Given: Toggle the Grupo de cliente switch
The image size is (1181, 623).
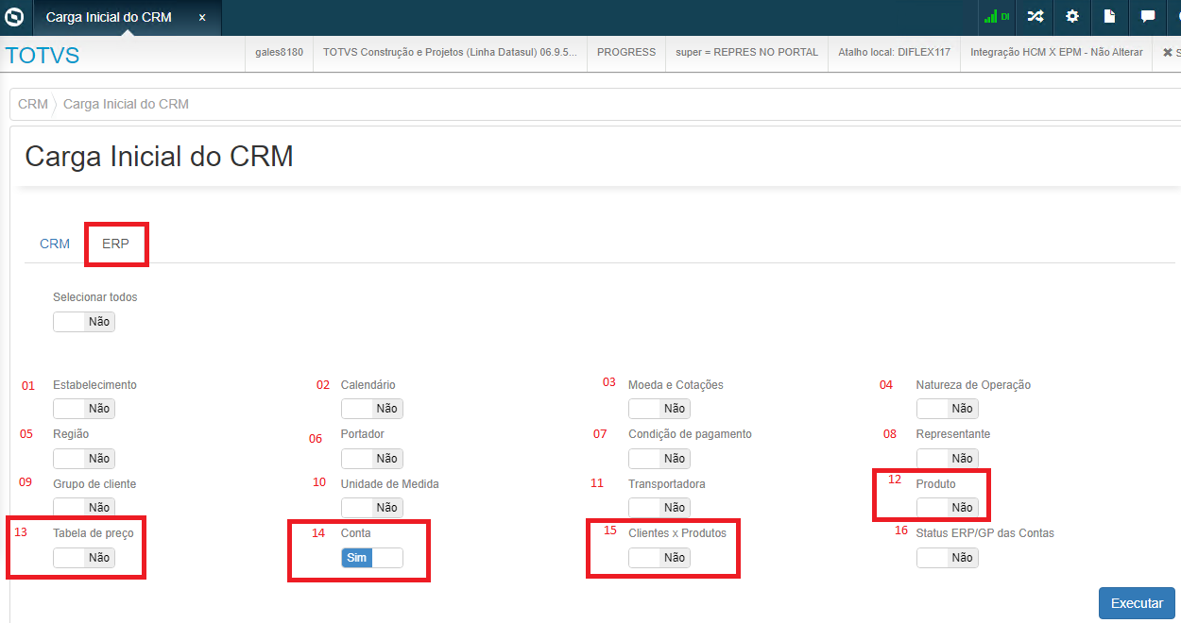Looking at the screenshot, I should [84, 508].
